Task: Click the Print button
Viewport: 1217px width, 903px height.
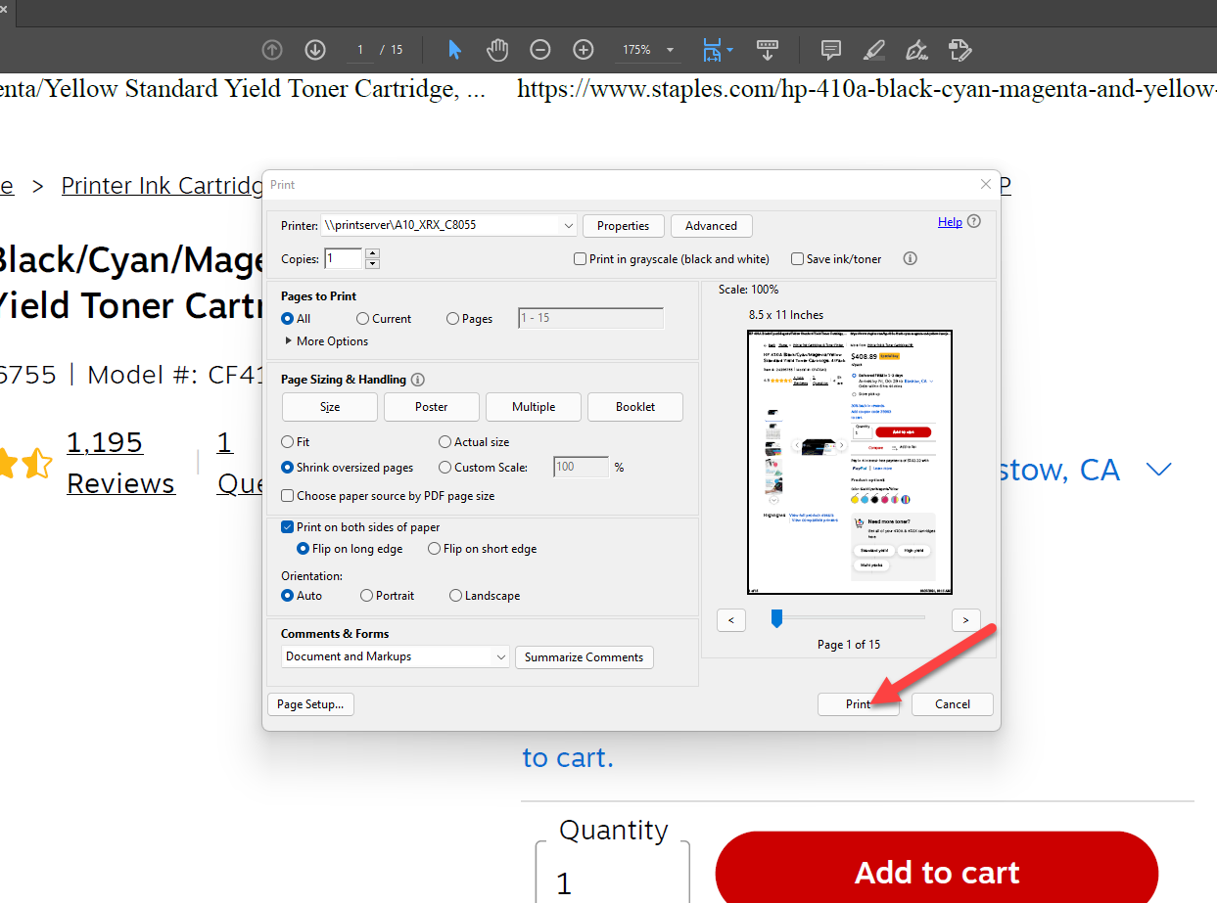Action: (x=859, y=704)
